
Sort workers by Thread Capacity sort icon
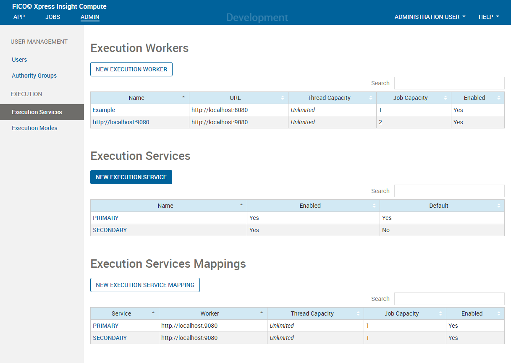tap(371, 98)
